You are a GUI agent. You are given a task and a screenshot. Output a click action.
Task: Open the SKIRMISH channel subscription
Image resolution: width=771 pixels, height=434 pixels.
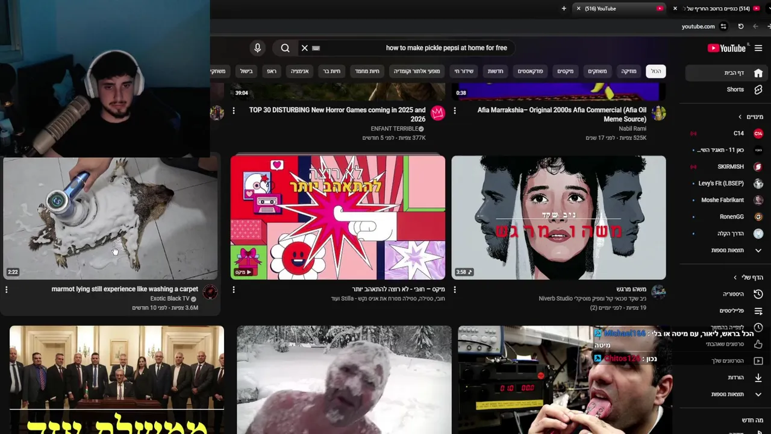click(728, 166)
